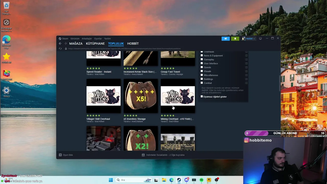327x184 pixels.
Task: Switch to the MAĞAZA tab
Action: click(x=76, y=43)
